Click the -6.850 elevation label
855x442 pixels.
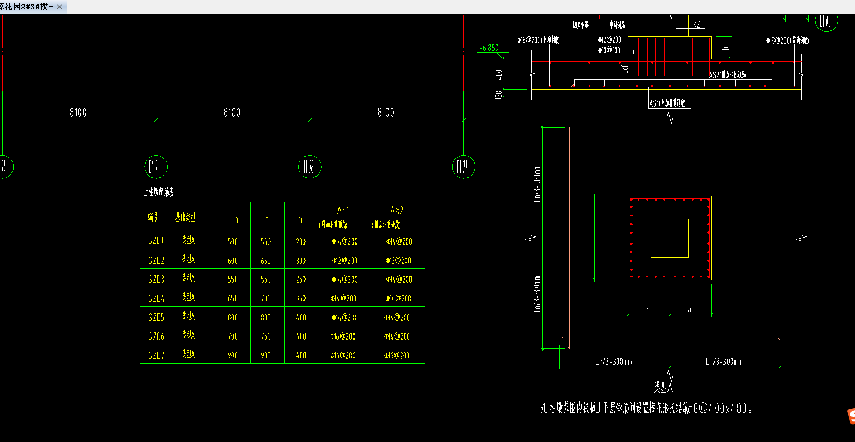tap(489, 48)
